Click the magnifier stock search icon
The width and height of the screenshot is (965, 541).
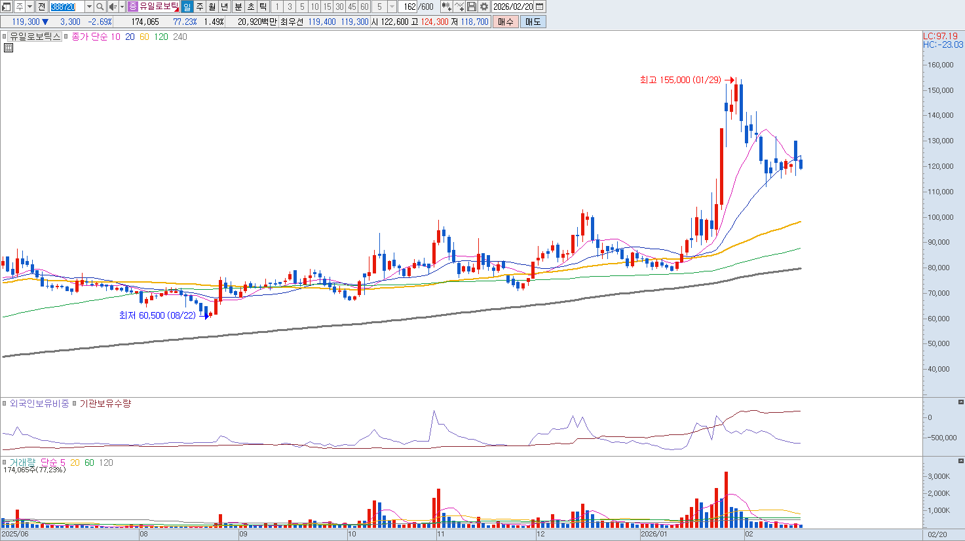[x=100, y=7]
